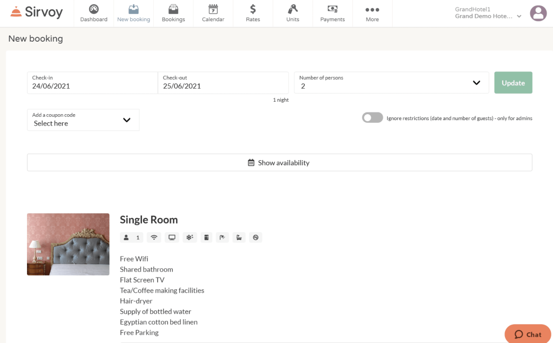Open the Dashboard from the top navigation
The image size is (553, 343).
(93, 14)
